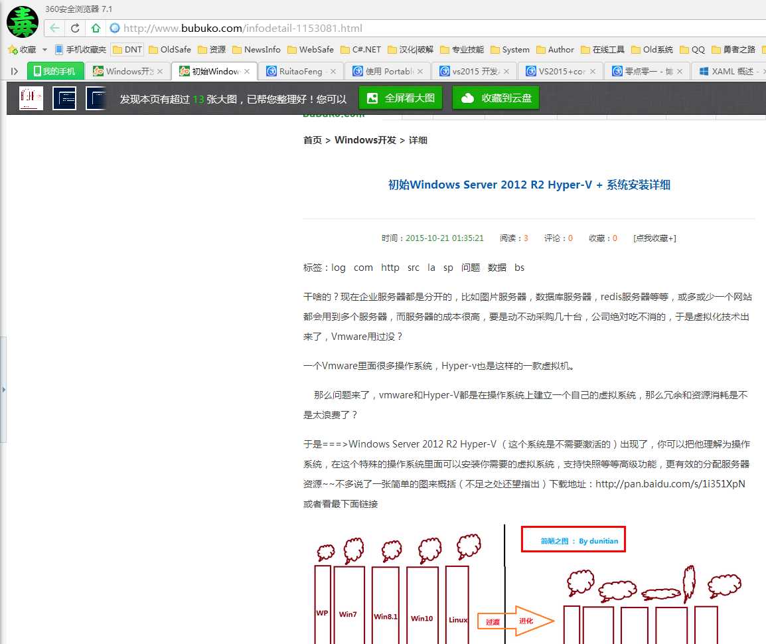Screen dimensions: 766x644
Task: Switch to the VS2015+cor tab
Action: pos(560,71)
